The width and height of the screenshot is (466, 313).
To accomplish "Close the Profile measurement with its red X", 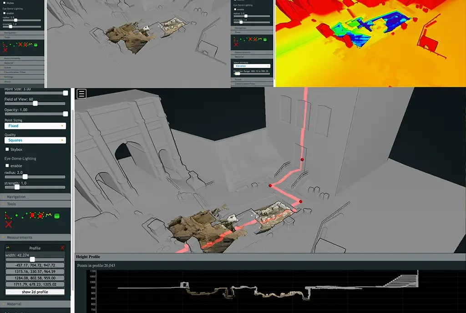I will coord(62,247).
